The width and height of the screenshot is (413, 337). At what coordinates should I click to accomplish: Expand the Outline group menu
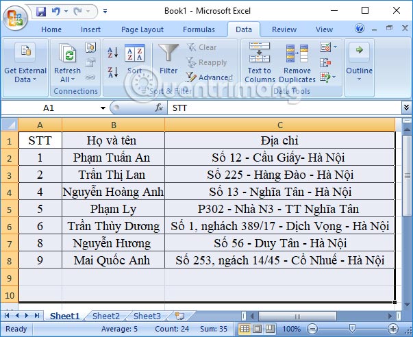[x=360, y=63]
